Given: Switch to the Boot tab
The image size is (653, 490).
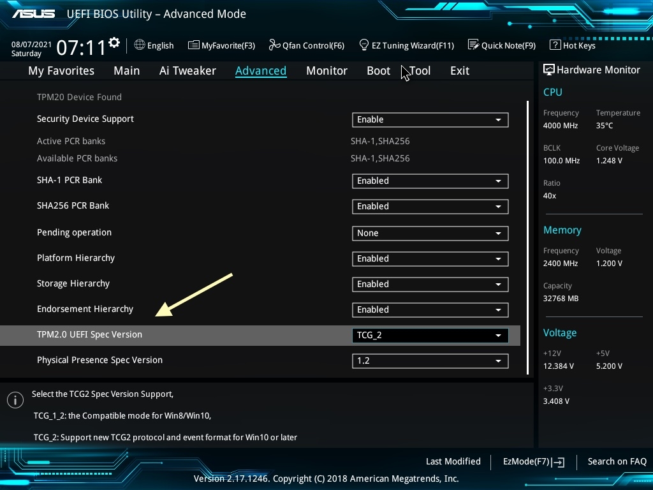Looking at the screenshot, I should tap(378, 71).
